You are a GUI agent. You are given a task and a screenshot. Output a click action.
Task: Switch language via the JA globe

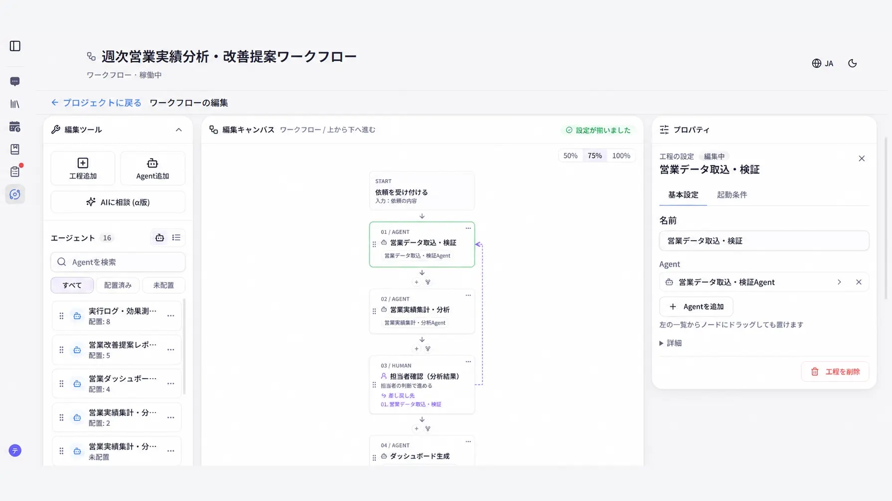pyautogui.click(x=822, y=63)
